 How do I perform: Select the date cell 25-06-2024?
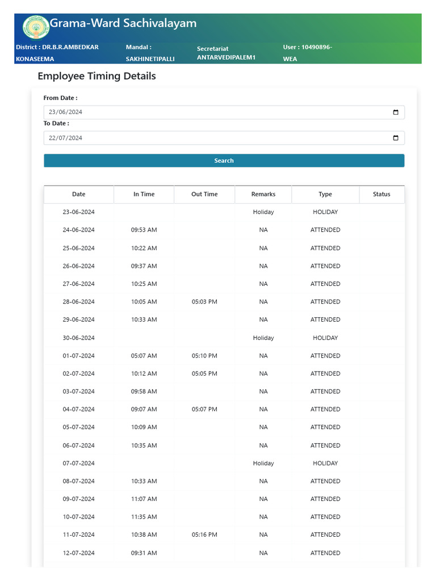[x=78, y=248]
